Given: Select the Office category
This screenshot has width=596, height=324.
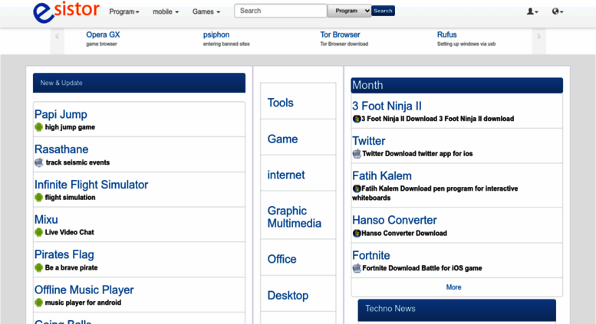Looking at the screenshot, I should pos(282,259).
